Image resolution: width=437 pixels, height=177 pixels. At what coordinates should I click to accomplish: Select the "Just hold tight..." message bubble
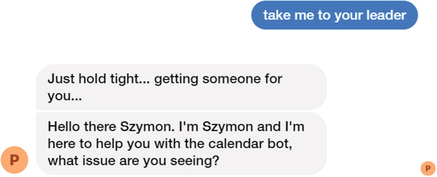point(181,87)
